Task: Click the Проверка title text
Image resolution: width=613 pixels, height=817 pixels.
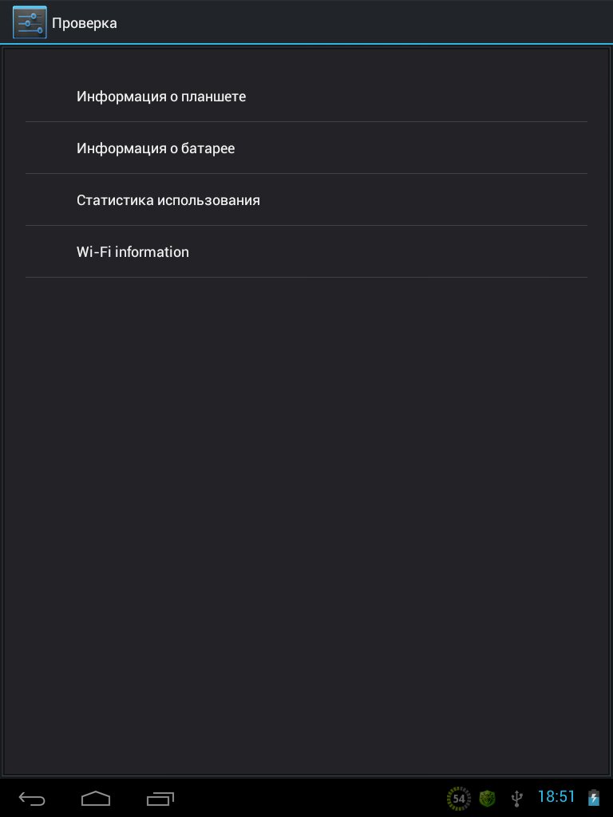Action: tap(85, 23)
